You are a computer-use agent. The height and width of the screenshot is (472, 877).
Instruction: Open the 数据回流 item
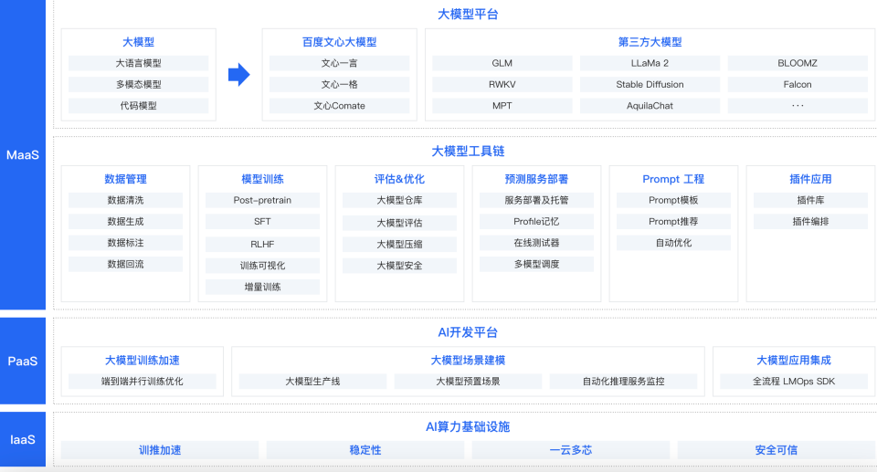point(125,264)
